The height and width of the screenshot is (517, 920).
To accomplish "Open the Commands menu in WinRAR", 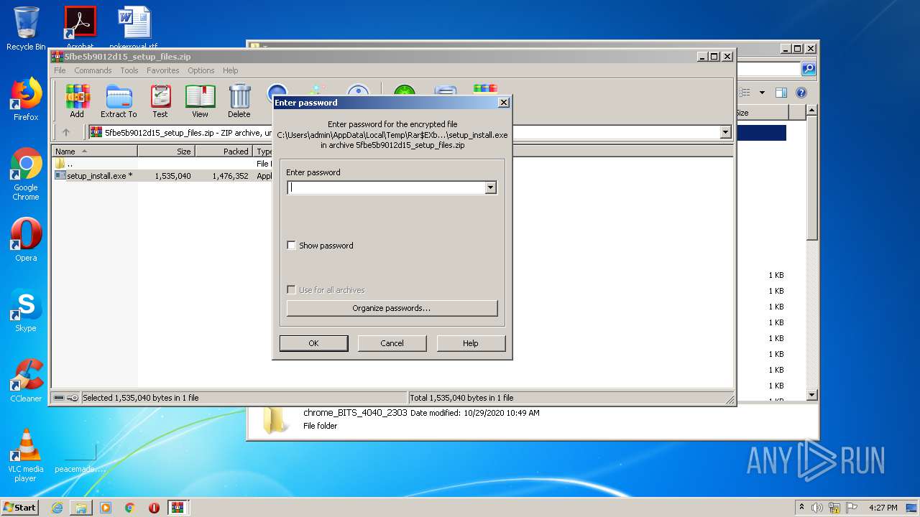I will coord(93,70).
